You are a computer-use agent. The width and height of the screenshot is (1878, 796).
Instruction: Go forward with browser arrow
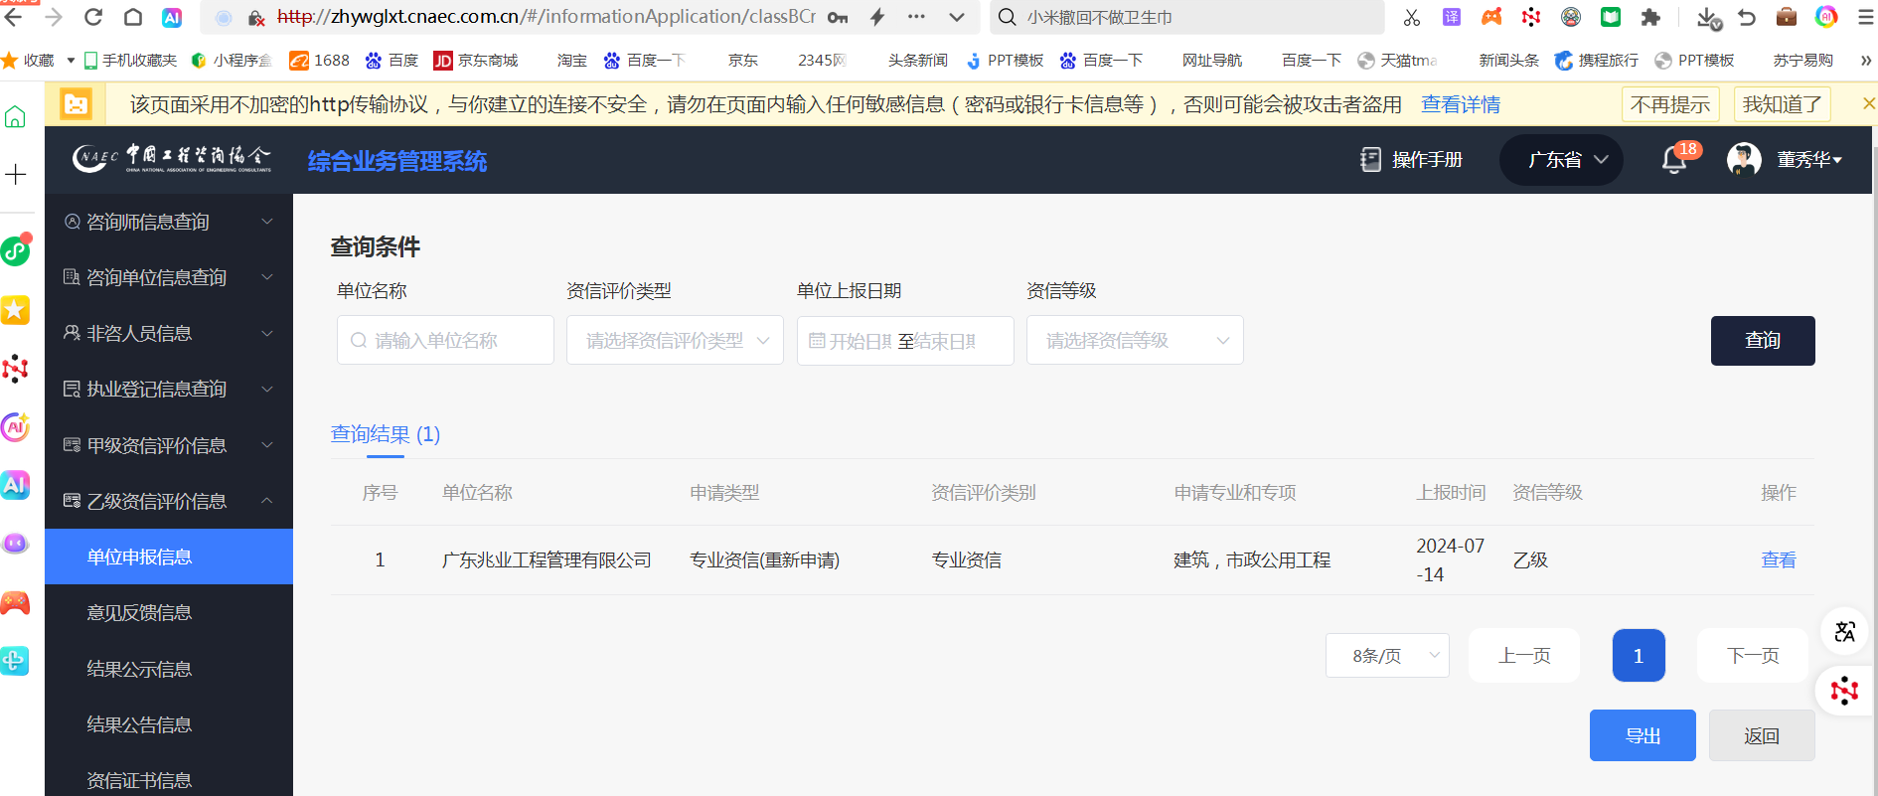point(54,17)
